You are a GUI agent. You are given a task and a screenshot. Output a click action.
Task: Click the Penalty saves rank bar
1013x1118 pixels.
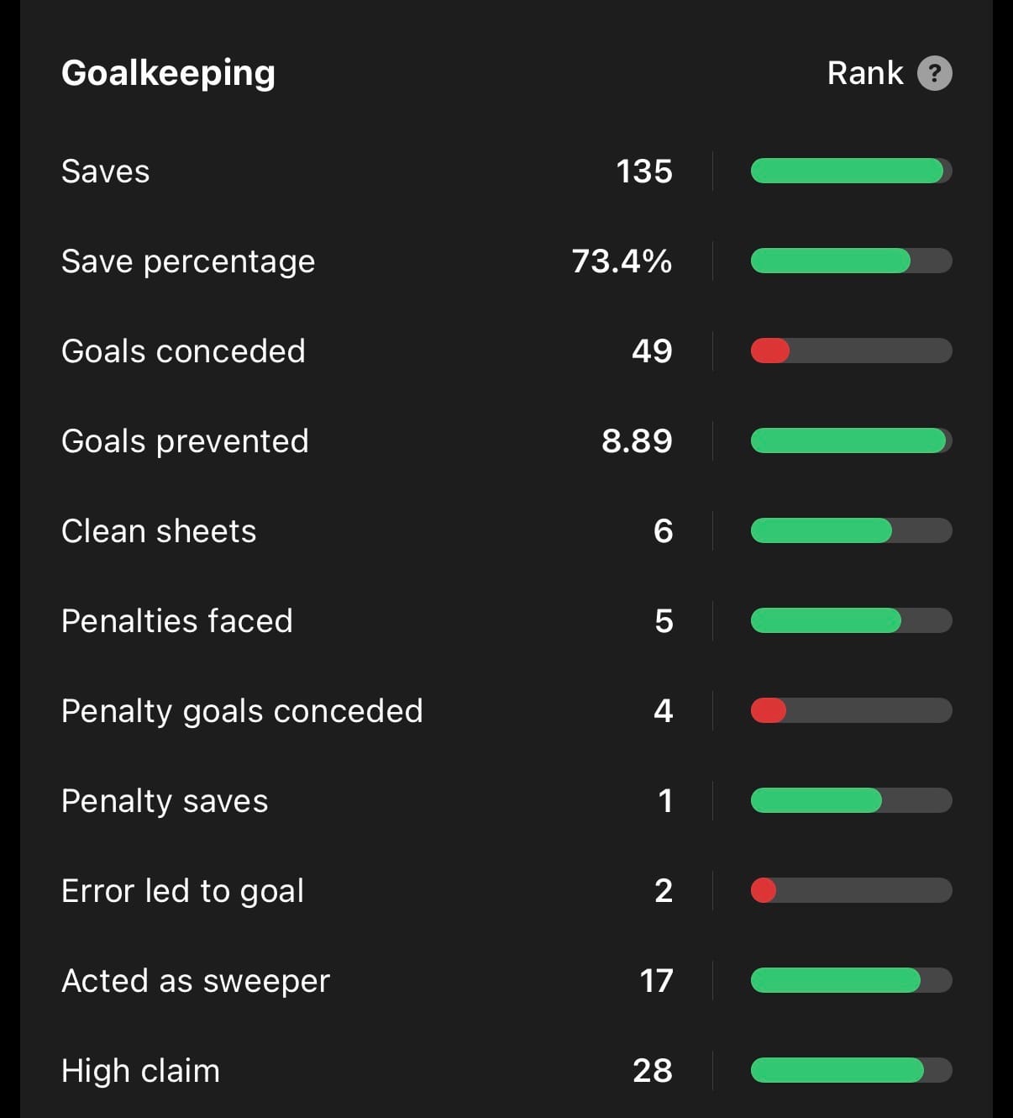pos(851,800)
